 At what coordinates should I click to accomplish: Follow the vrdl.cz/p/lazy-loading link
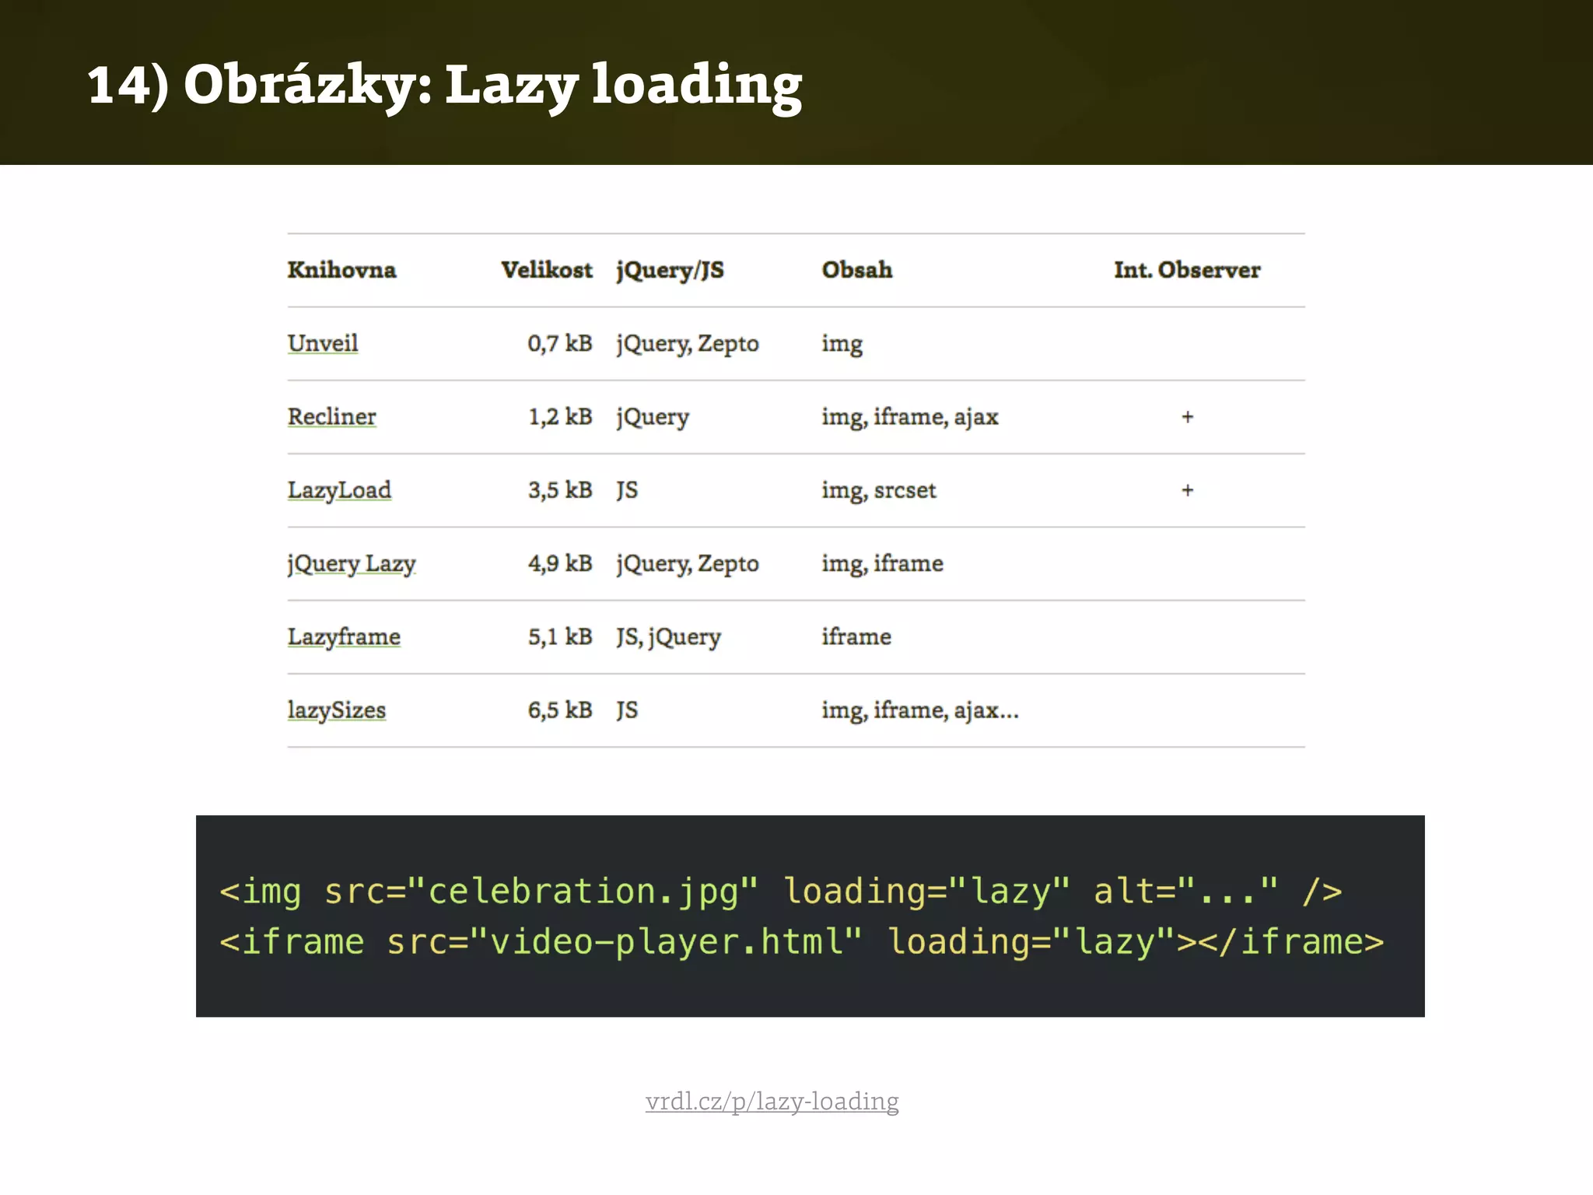[x=772, y=1102]
